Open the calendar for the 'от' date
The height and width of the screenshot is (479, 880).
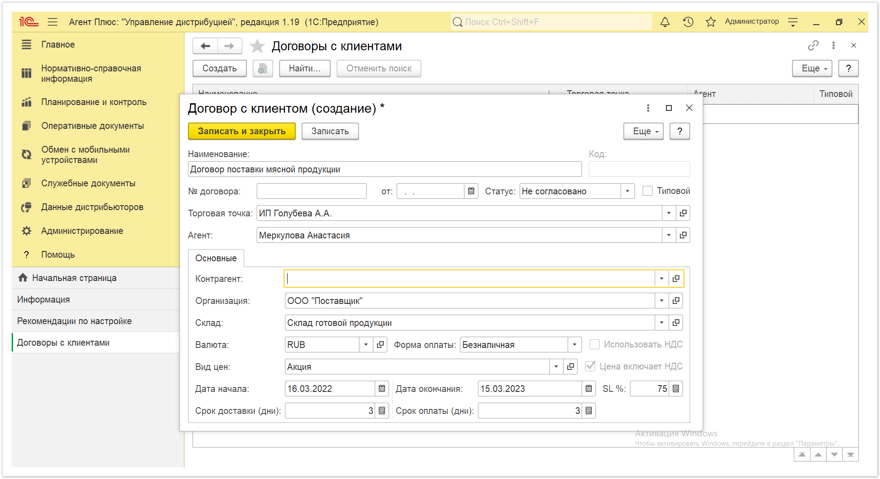tap(471, 191)
